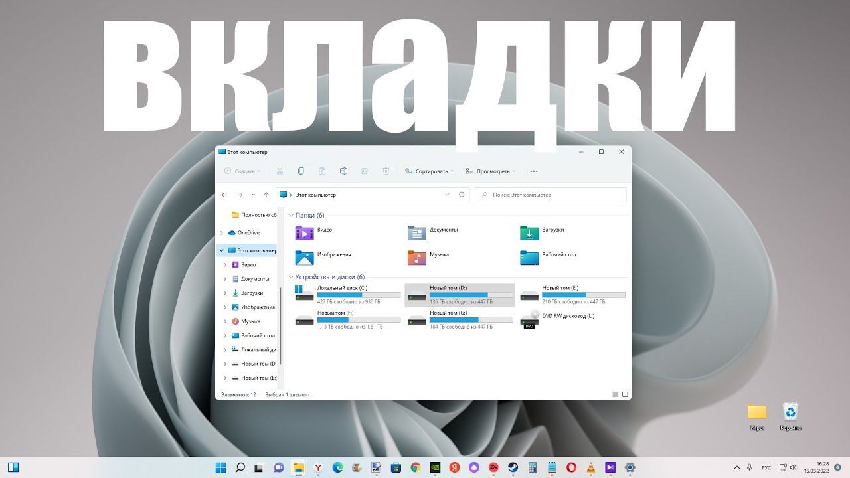The height and width of the screenshot is (478, 850).
Task: Open the Windows Start menu
Action: 221,467
